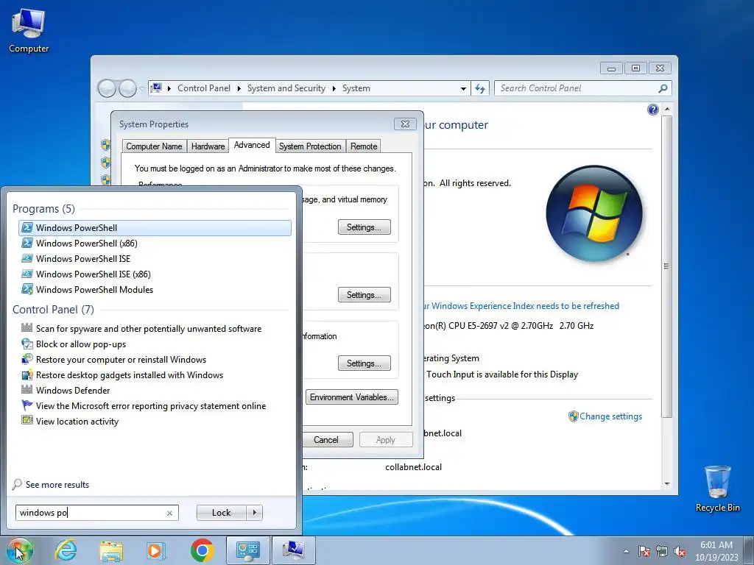Open Windows PowerShell Modules result
This screenshot has height=565, width=754.
coord(155,289)
